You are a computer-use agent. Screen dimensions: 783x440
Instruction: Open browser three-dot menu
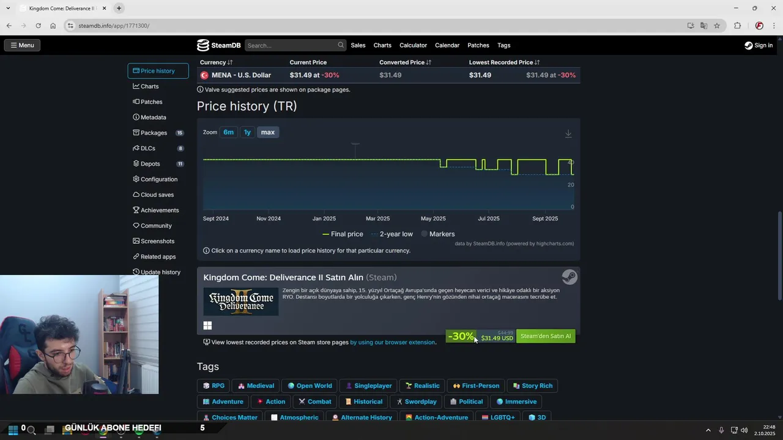[x=774, y=26]
